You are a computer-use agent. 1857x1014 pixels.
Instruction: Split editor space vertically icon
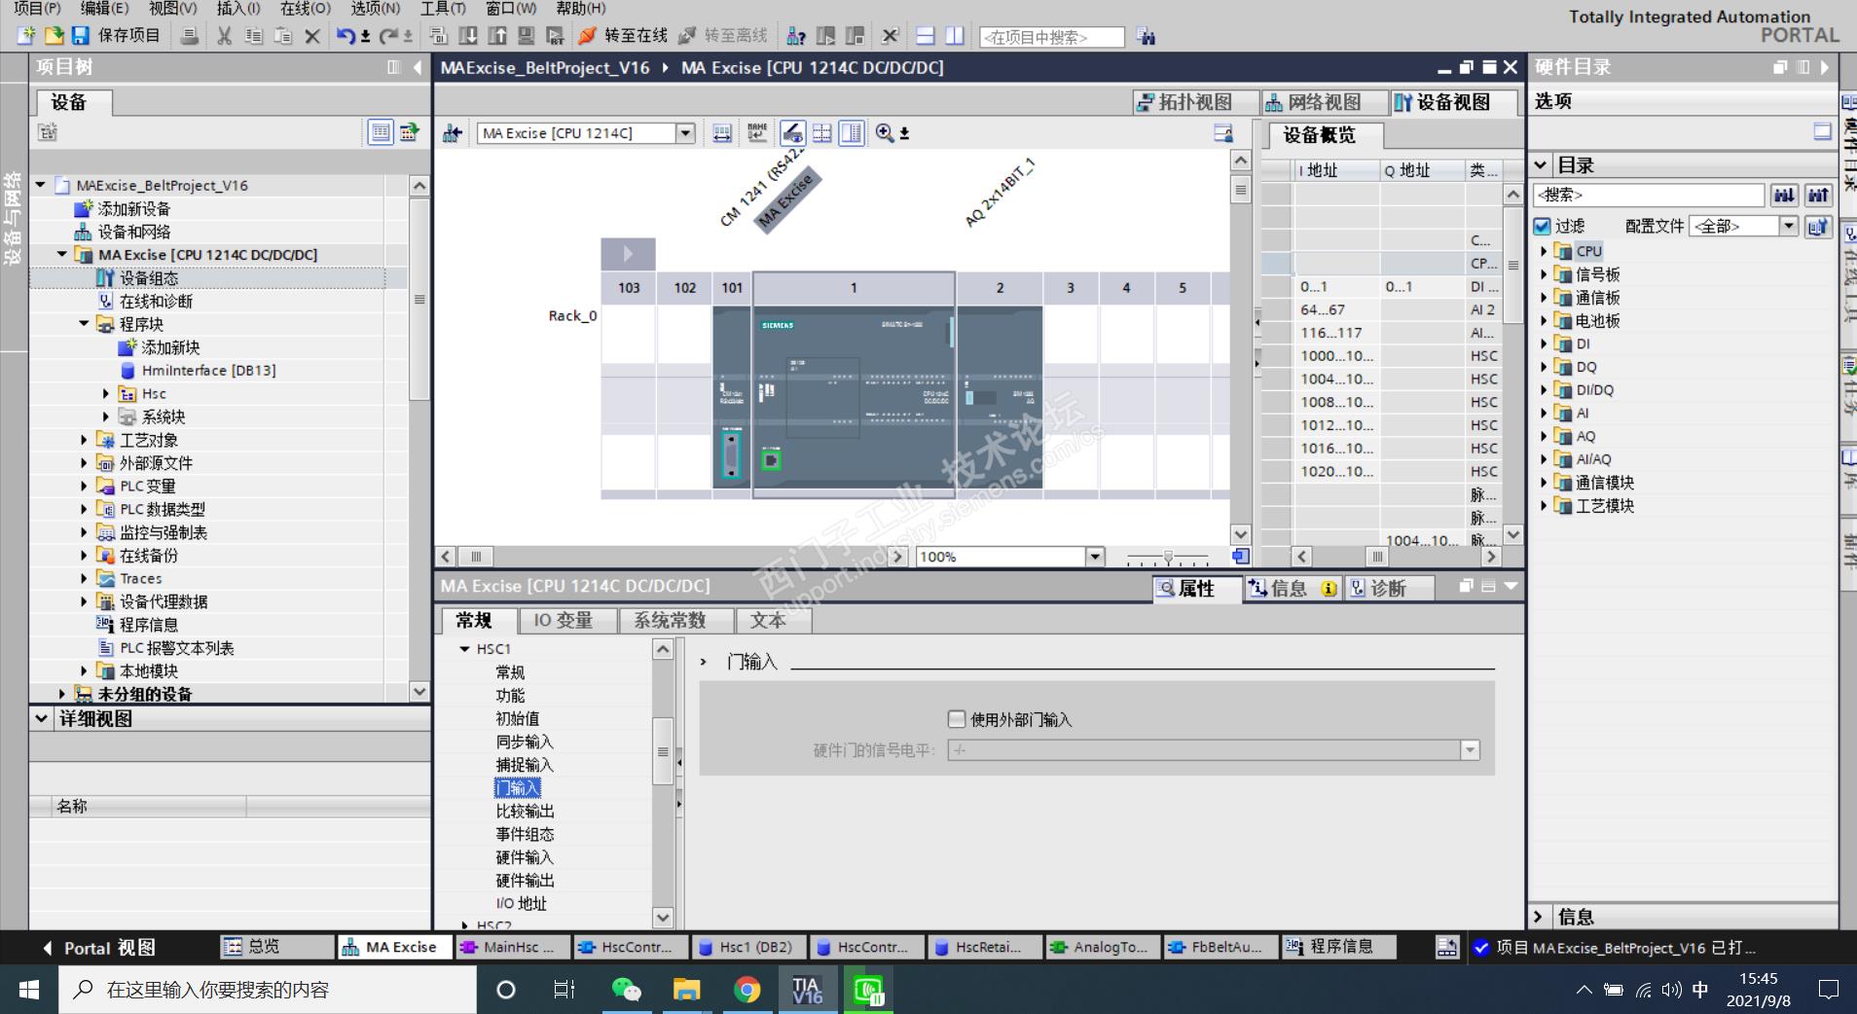tap(955, 36)
